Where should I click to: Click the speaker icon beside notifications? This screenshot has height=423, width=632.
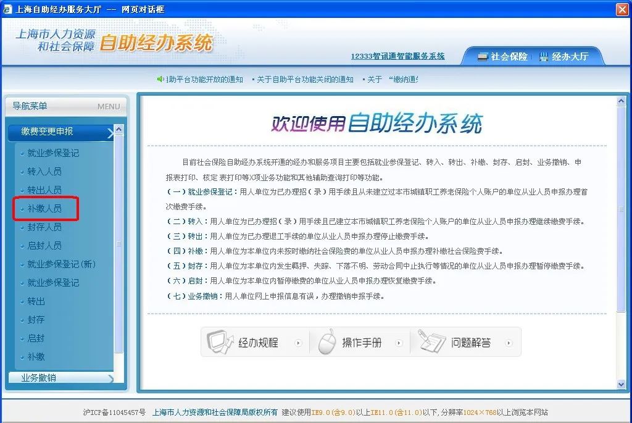160,79
